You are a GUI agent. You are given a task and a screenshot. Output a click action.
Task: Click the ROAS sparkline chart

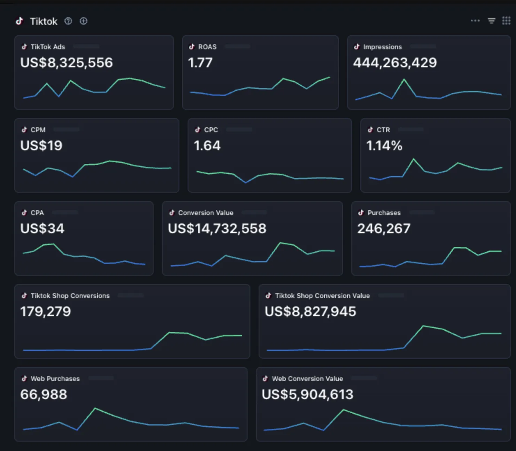pyautogui.click(x=260, y=86)
